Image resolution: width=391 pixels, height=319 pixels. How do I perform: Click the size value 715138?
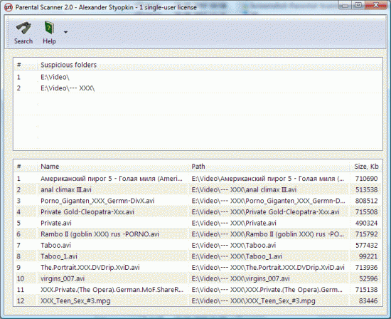click(366, 290)
